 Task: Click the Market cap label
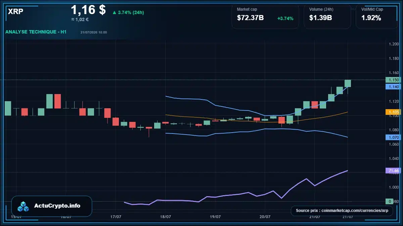click(x=247, y=9)
